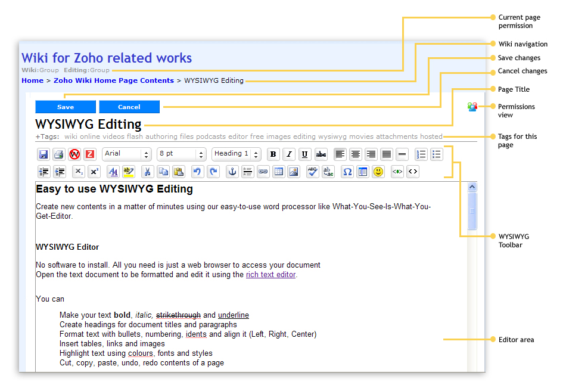Insert anchor
The width and height of the screenshot is (566, 391).
coord(232,172)
